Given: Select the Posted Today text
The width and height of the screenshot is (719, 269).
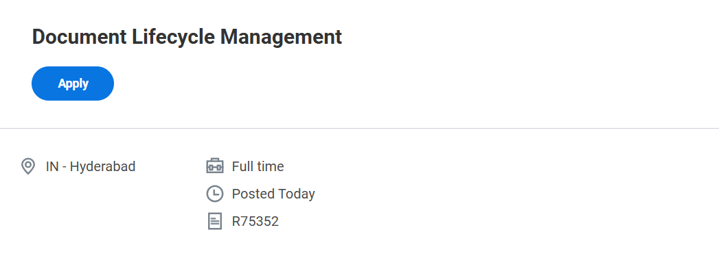Looking at the screenshot, I should (x=273, y=194).
